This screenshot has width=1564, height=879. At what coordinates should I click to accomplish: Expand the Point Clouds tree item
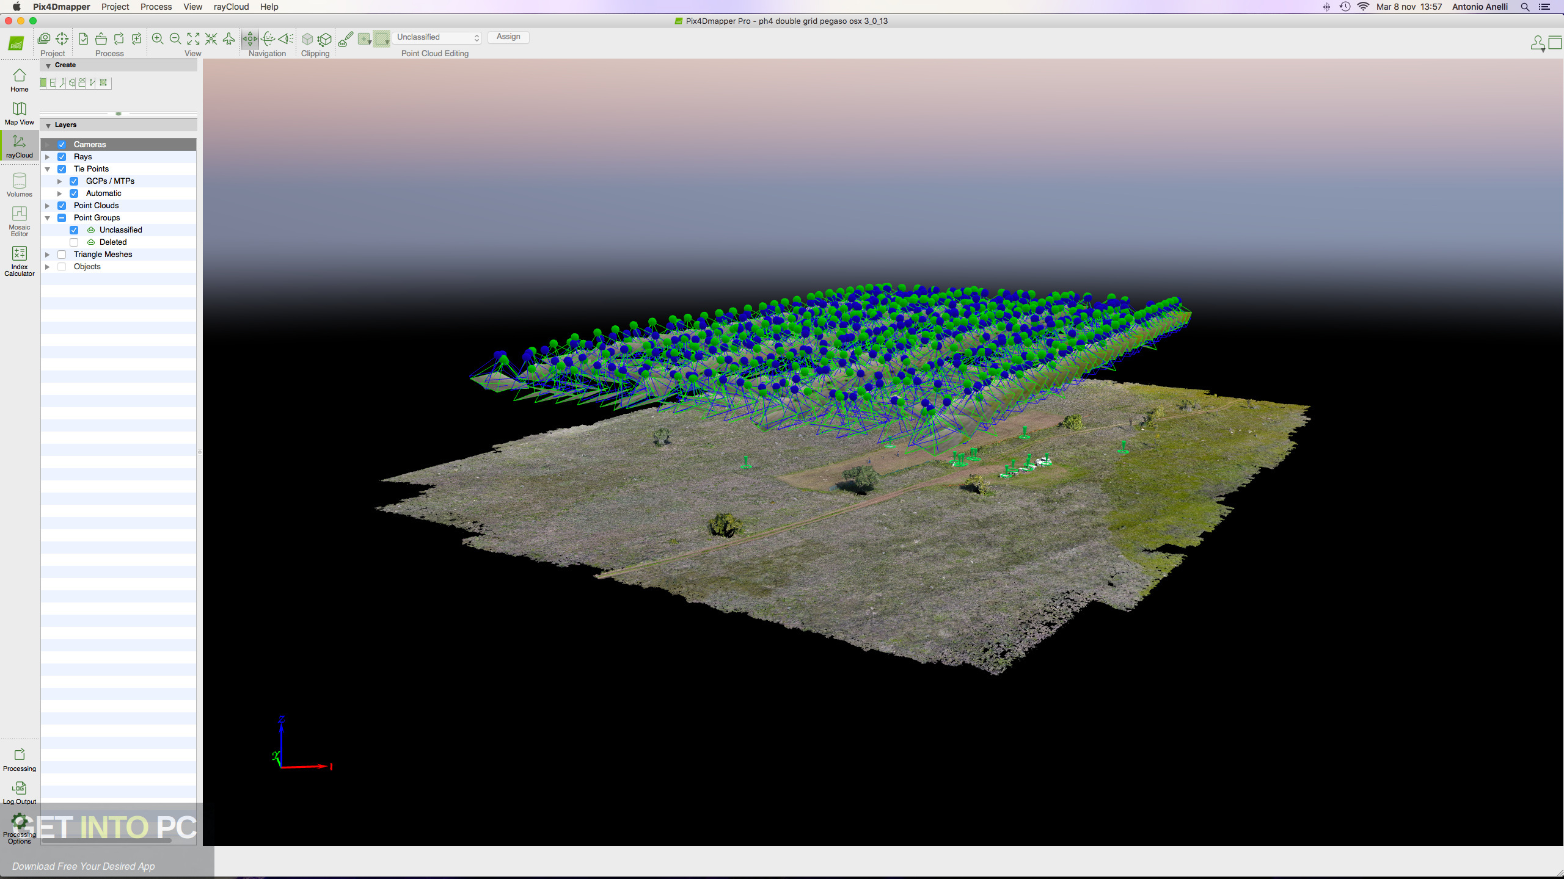point(48,206)
